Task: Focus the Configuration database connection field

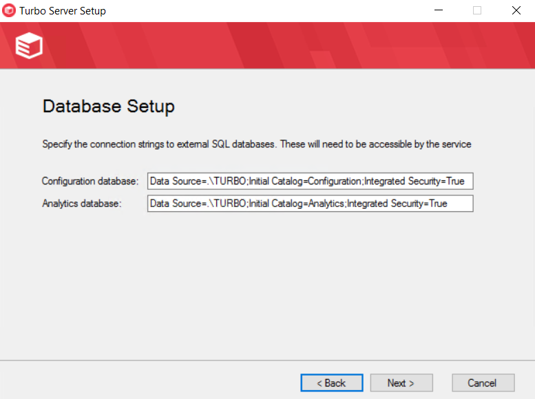Action: click(310, 182)
